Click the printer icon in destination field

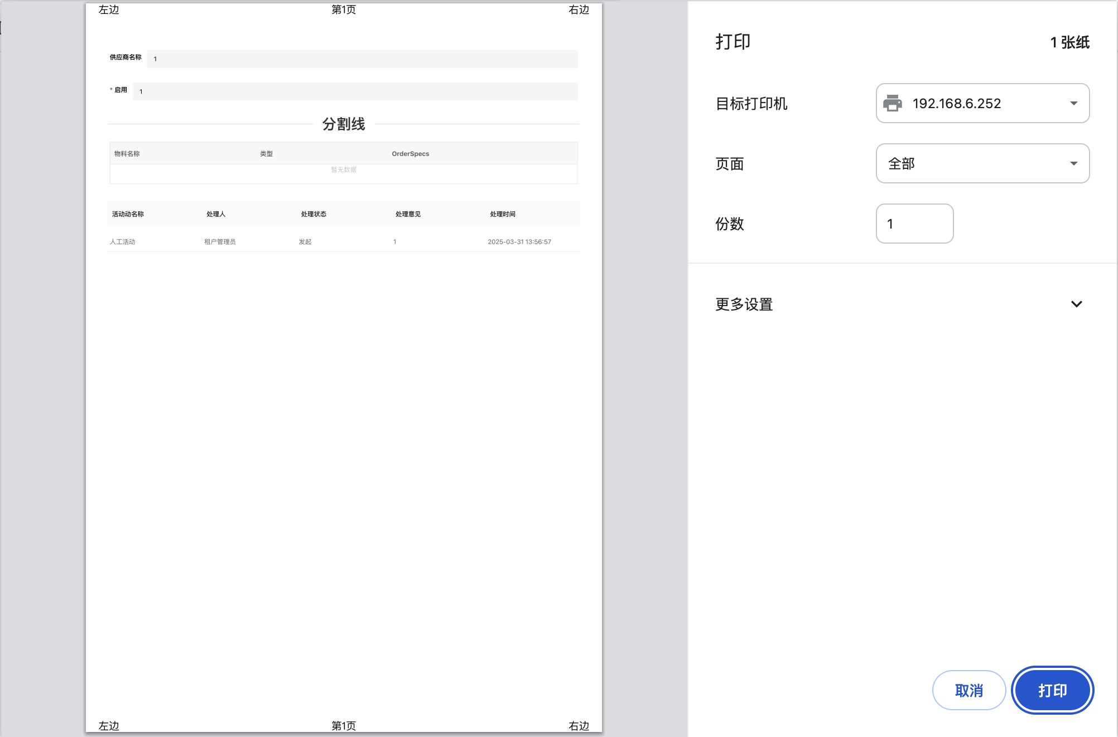[893, 103]
